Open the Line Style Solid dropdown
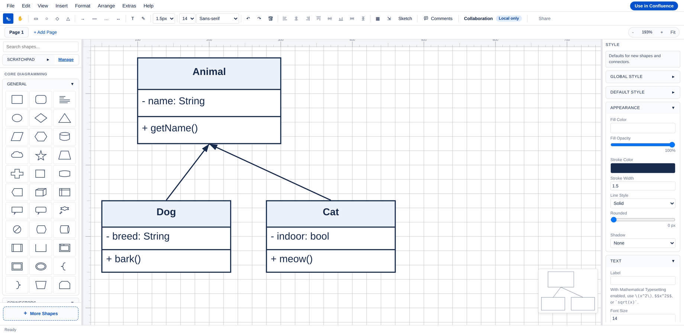This screenshot has height=334, width=684. tap(643, 203)
